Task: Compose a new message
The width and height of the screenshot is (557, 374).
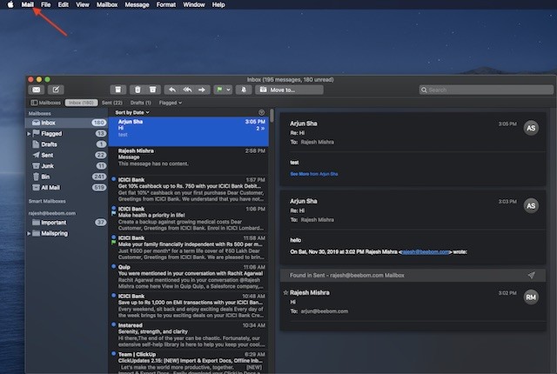Action: click(56, 90)
